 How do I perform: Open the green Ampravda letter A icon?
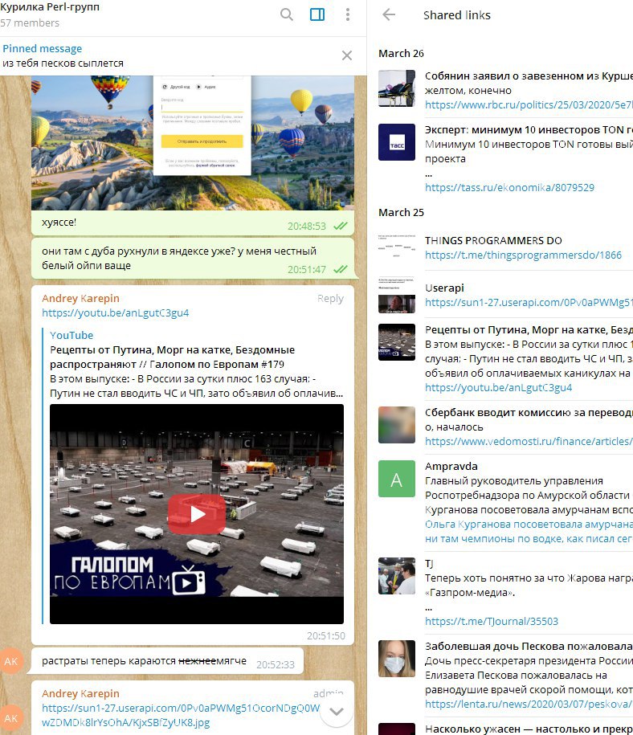(397, 479)
